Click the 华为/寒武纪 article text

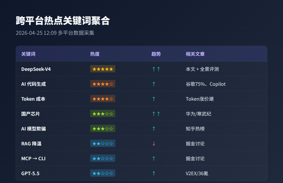click(x=198, y=114)
